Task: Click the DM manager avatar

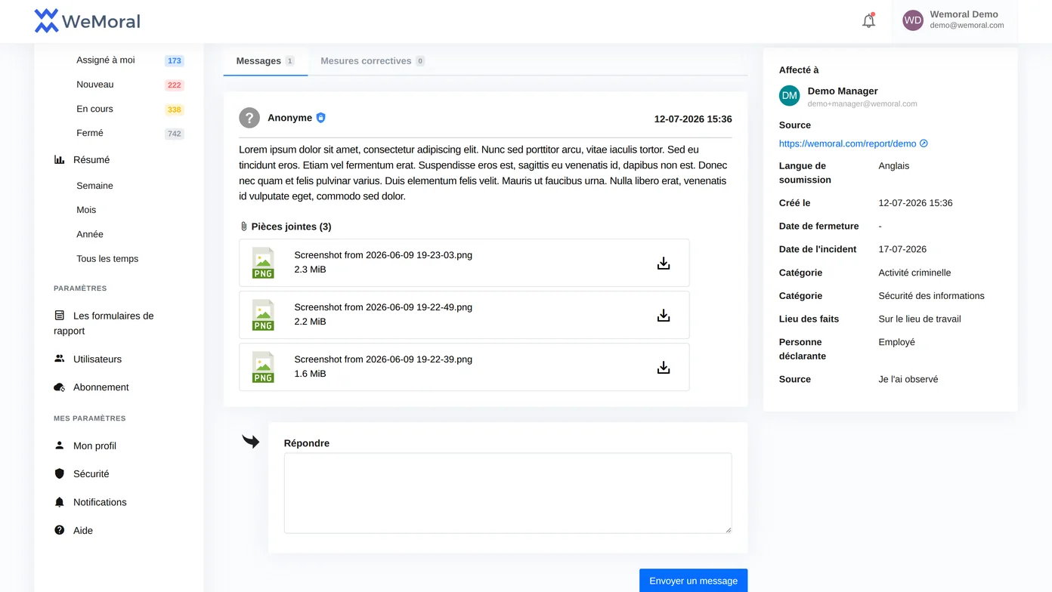Action: tap(790, 96)
